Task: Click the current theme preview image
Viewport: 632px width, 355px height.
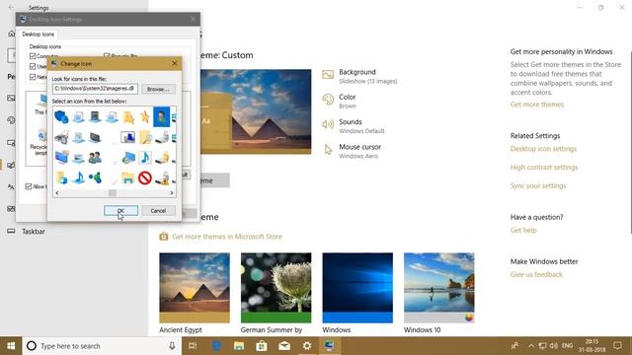Action: (x=256, y=111)
